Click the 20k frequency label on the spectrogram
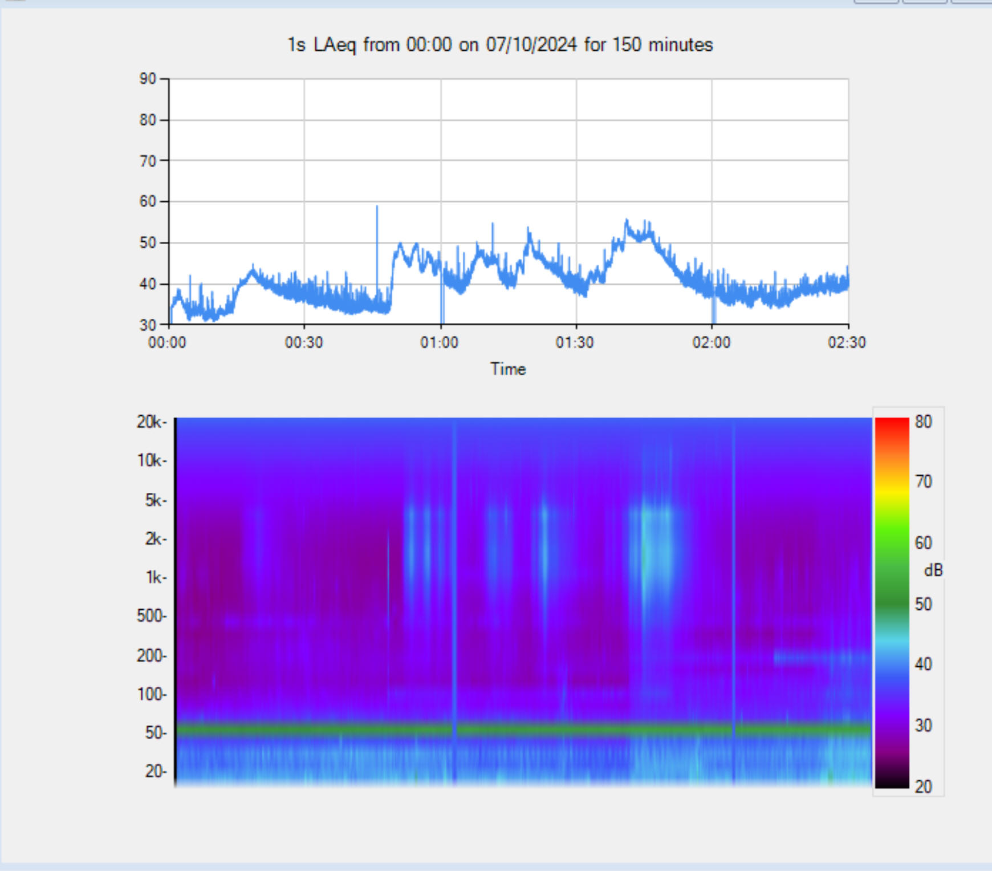Image resolution: width=992 pixels, height=871 pixels. pyautogui.click(x=151, y=422)
